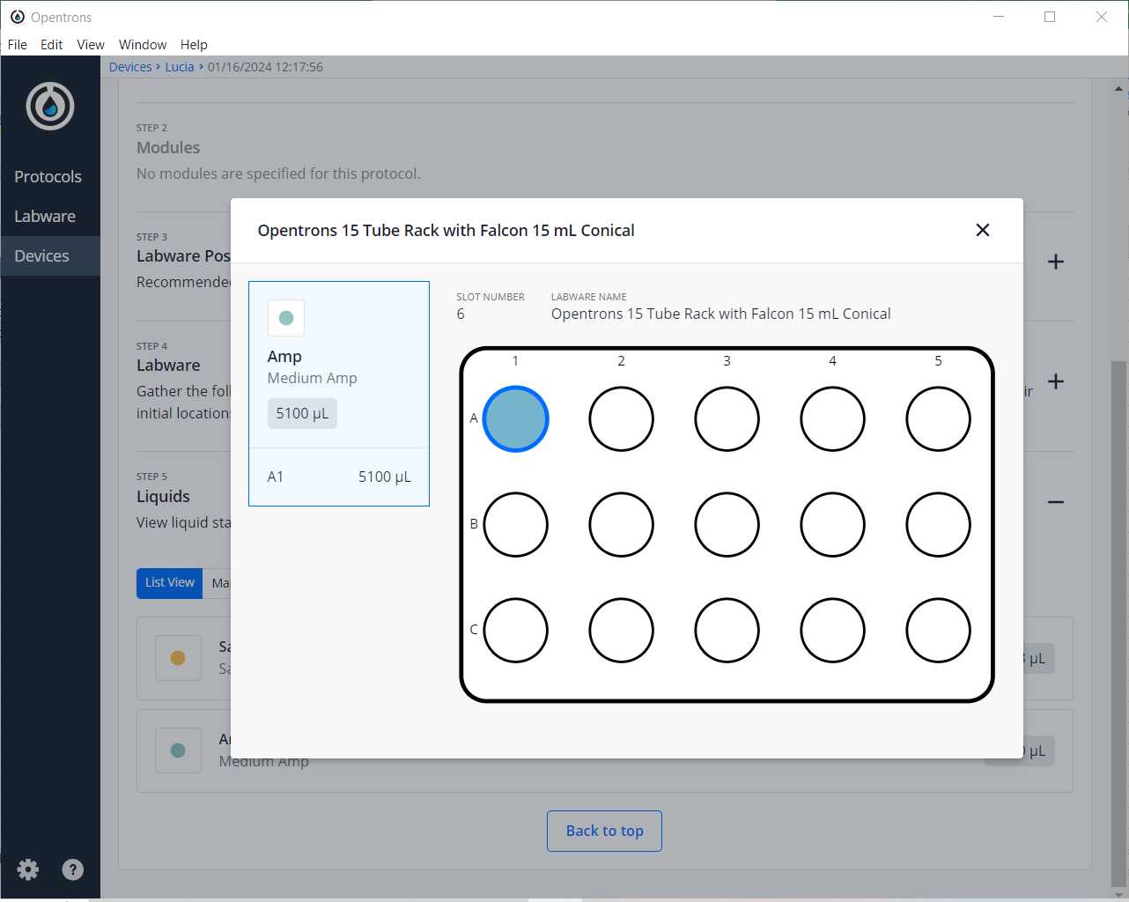Viewport: 1129px width, 902px height.
Task: Expand Step 3 Labware Position plus
Action: coord(1056,262)
